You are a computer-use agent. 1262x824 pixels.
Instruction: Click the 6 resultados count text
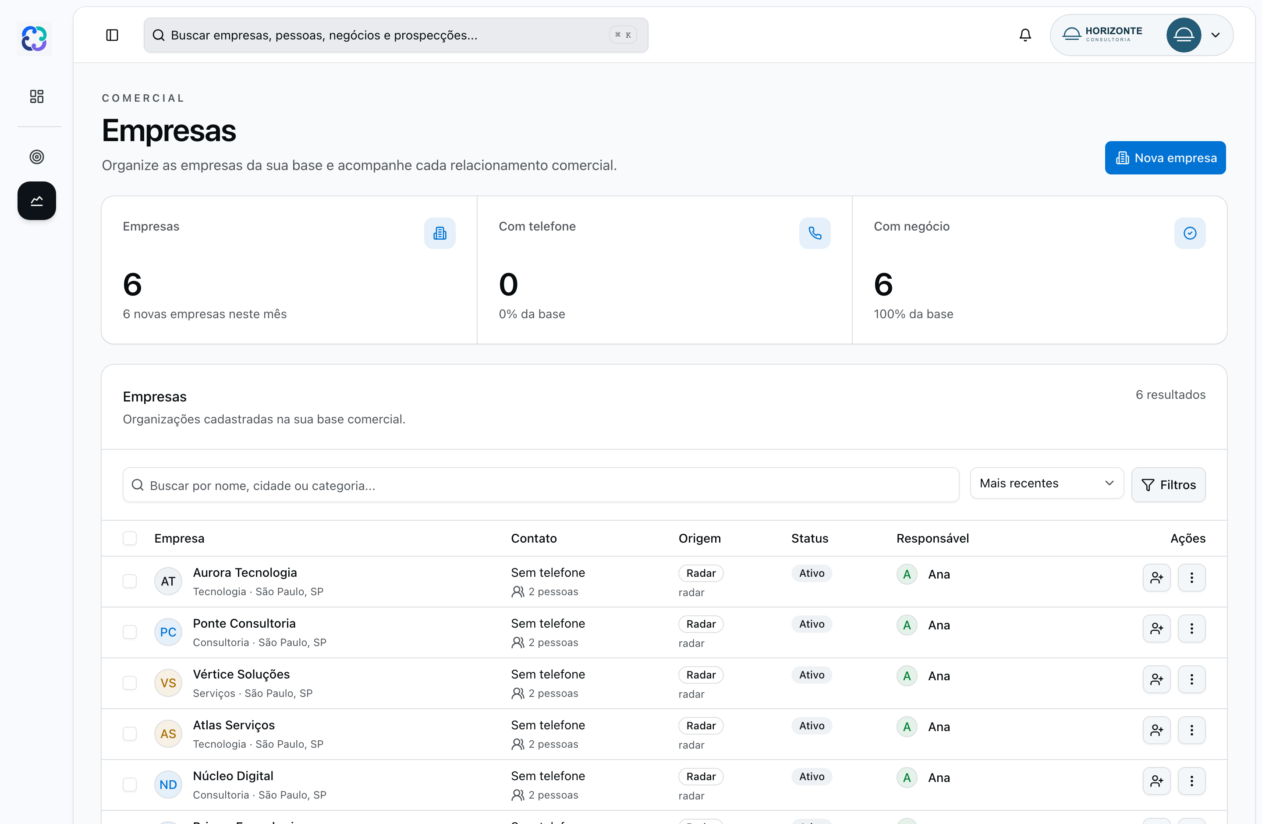pyautogui.click(x=1170, y=394)
